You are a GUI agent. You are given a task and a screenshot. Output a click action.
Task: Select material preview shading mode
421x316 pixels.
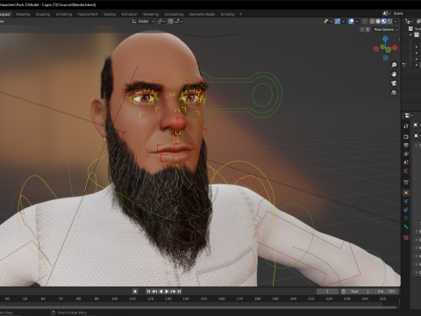pyautogui.click(x=384, y=21)
